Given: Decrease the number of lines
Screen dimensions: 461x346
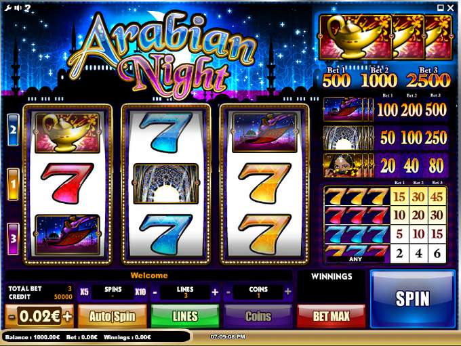Looking at the screenshot, I should click(155, 293).
